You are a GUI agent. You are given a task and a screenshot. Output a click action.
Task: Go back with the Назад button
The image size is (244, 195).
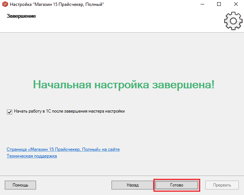tap(132, 185)
